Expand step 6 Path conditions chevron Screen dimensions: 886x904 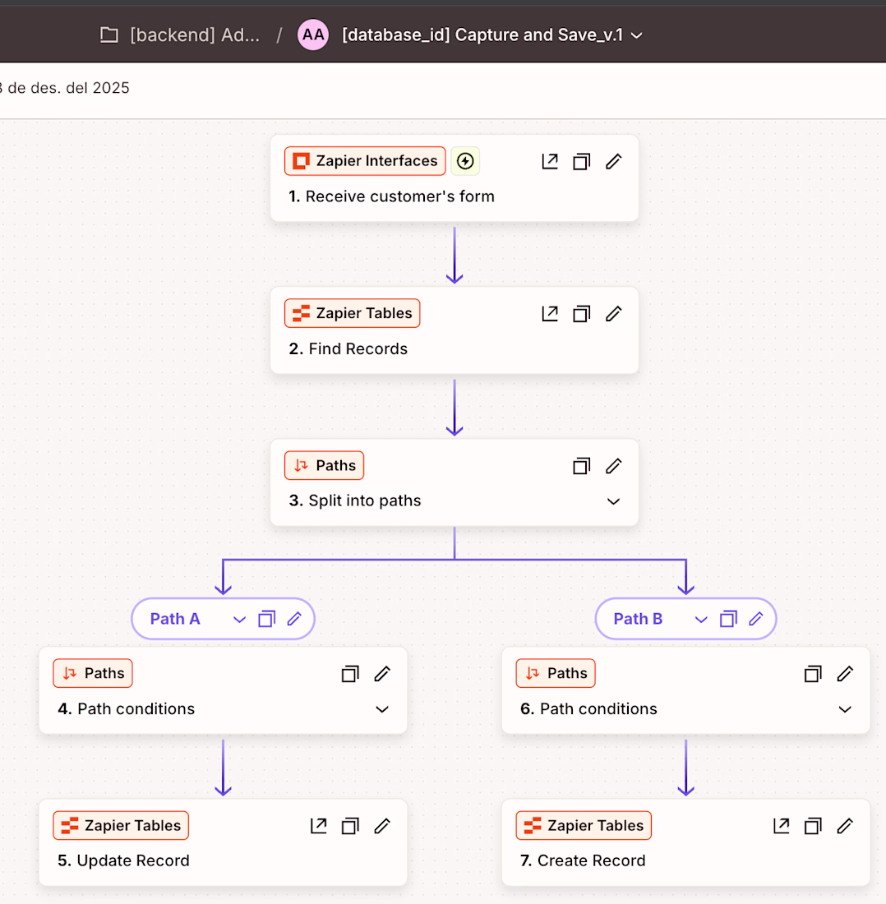pyautogui.click(x=845, y=709)
